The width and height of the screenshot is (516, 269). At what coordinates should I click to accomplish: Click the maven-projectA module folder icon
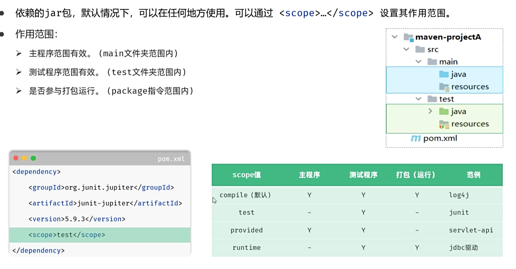point(409,37)
